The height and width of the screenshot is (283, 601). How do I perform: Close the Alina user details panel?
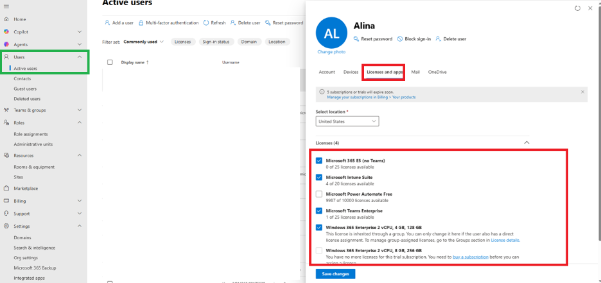(590, 8)
